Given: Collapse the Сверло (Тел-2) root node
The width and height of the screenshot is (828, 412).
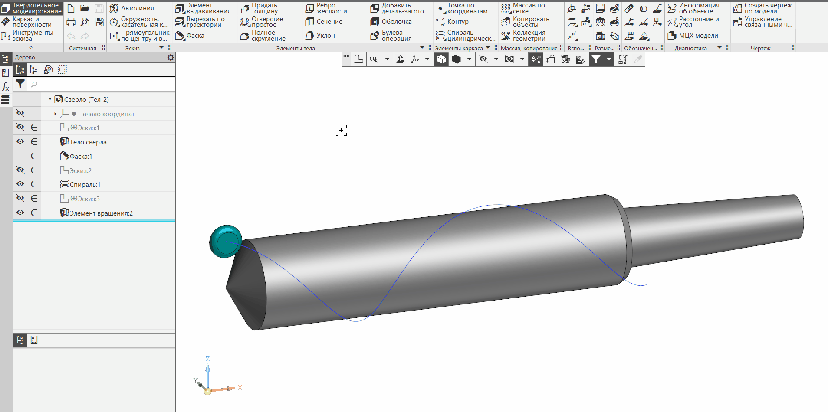Looking at the screenshot, I should [x=50, y=99].
